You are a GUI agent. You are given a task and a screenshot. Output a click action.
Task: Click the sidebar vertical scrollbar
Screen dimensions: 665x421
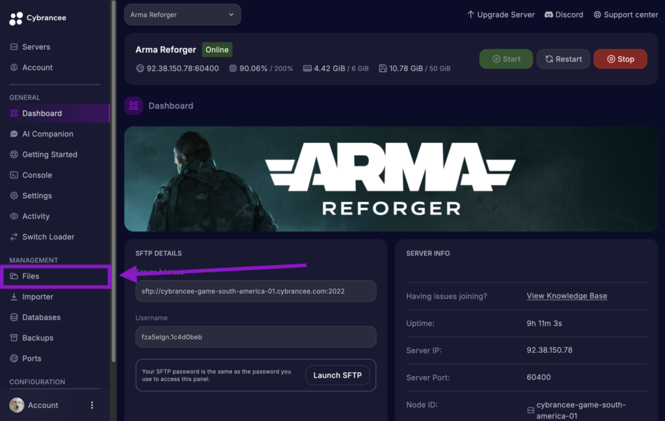tap(113, 181)
